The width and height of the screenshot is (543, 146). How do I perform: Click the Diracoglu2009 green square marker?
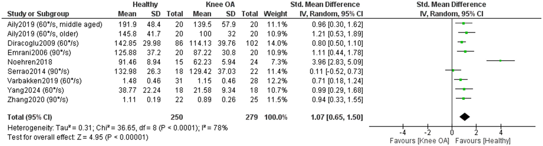[462, 42]
